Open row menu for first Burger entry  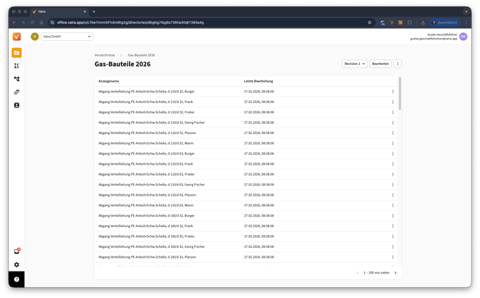pos(393,92)
